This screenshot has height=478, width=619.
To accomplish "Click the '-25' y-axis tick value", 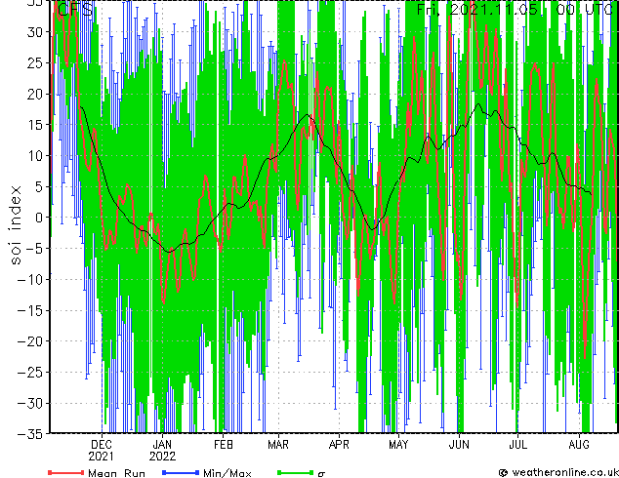I will [x=30, y=373].
